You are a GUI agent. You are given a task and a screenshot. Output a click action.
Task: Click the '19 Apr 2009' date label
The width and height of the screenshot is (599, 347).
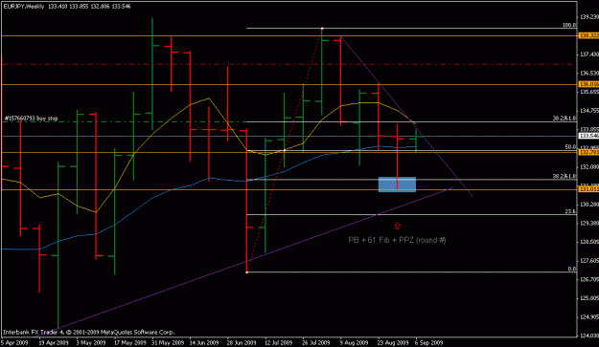(x=53, y=342)
